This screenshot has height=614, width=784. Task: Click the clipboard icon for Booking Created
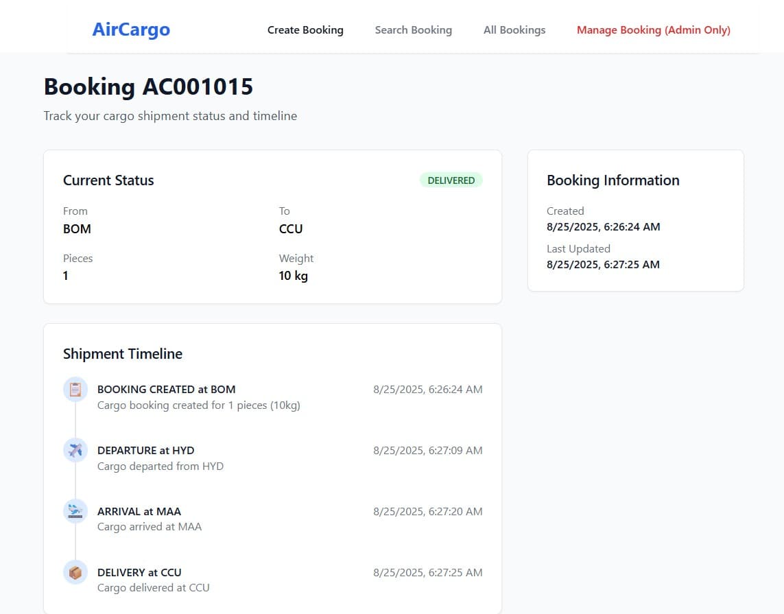[x=75, y=390]
